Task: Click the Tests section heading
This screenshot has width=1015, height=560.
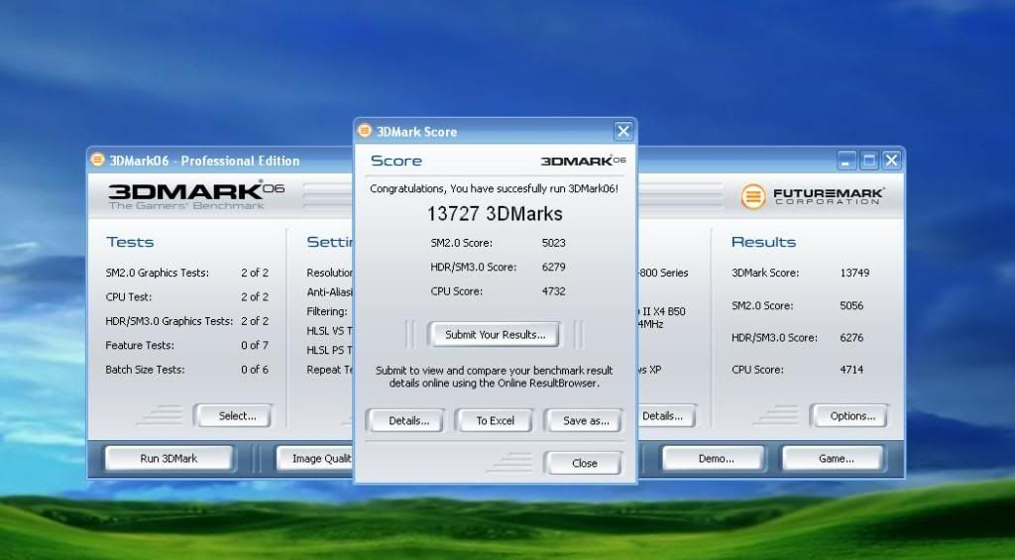Action: (130, 242)
